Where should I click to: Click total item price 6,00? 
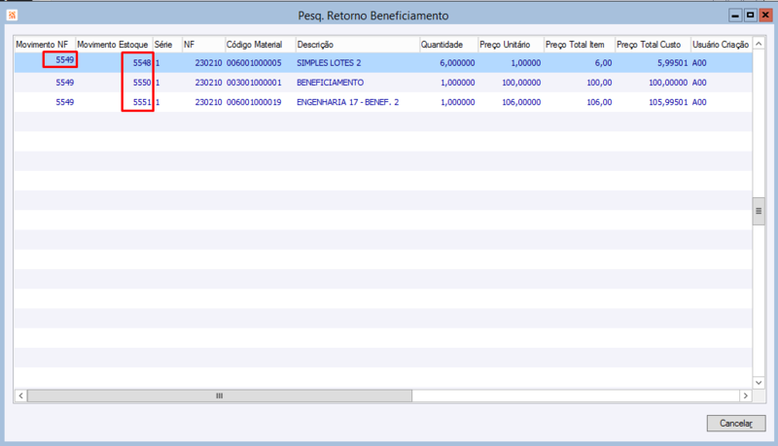pos(603,63)
